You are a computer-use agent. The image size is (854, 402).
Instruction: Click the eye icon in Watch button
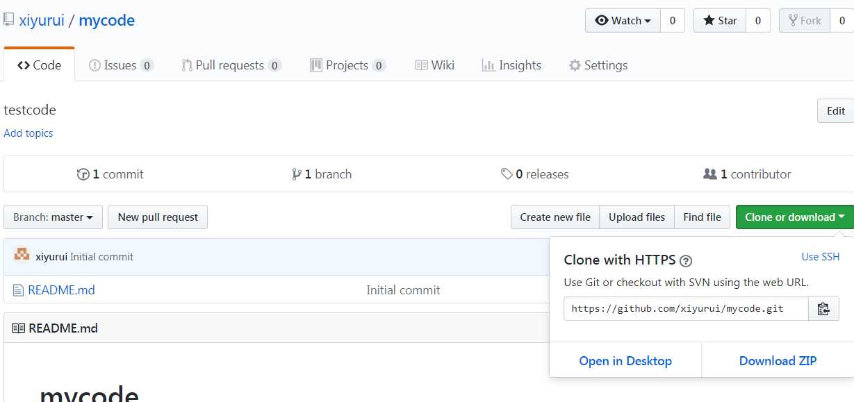[602, 21]
